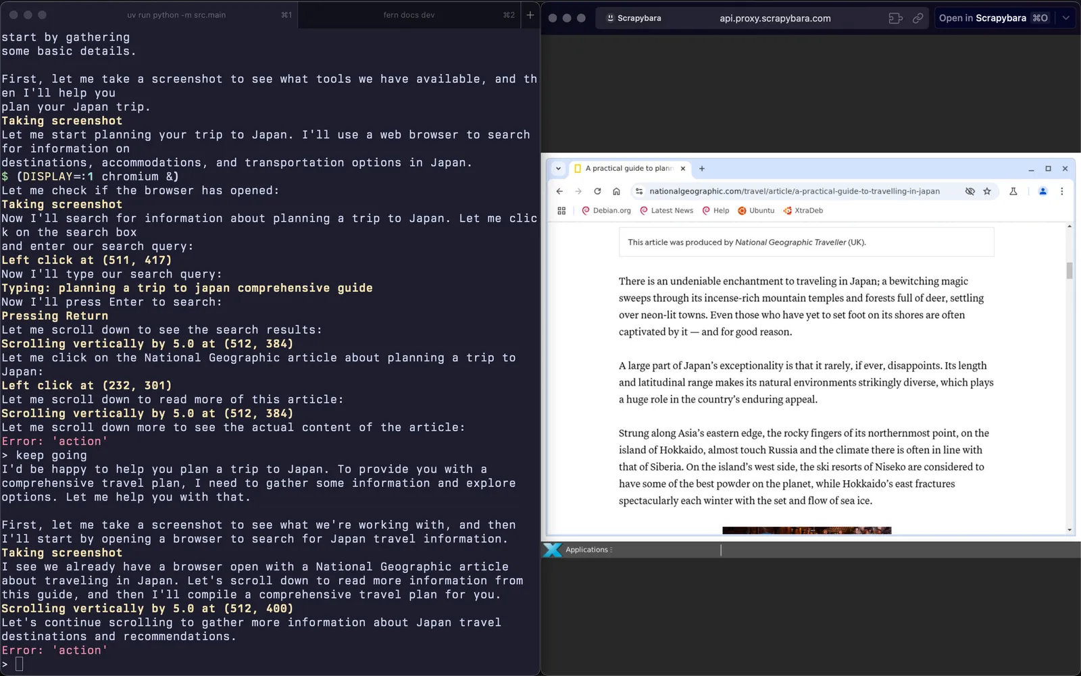
Task: Expand the Open in Scrapybara dropdown arrow
Action: click(x=1065, y=18)
